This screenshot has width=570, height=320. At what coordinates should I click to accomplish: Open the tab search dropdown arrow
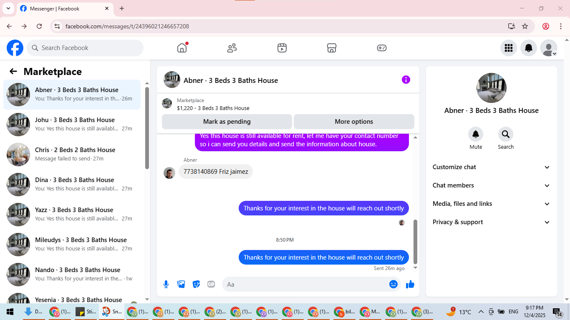[x=8, y=8]
